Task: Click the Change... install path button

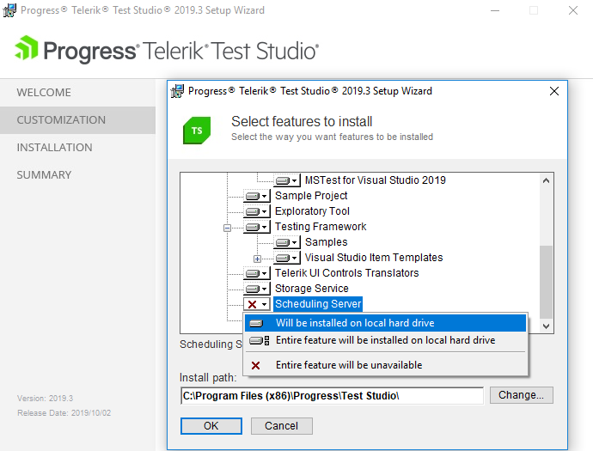Action: pos(521,395)
